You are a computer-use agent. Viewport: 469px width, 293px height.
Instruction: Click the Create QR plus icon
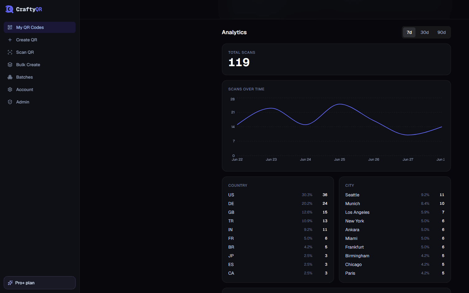[x=10, y=40]
